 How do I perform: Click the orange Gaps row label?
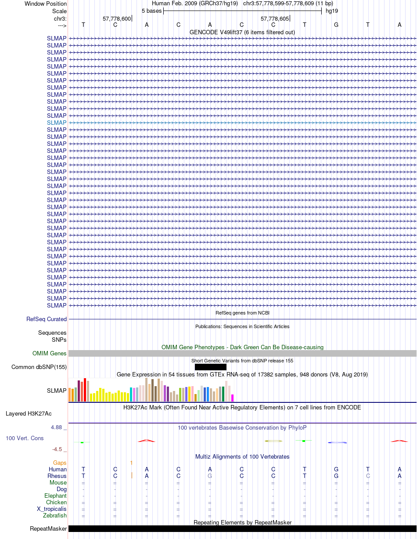(x=60, y=463)
